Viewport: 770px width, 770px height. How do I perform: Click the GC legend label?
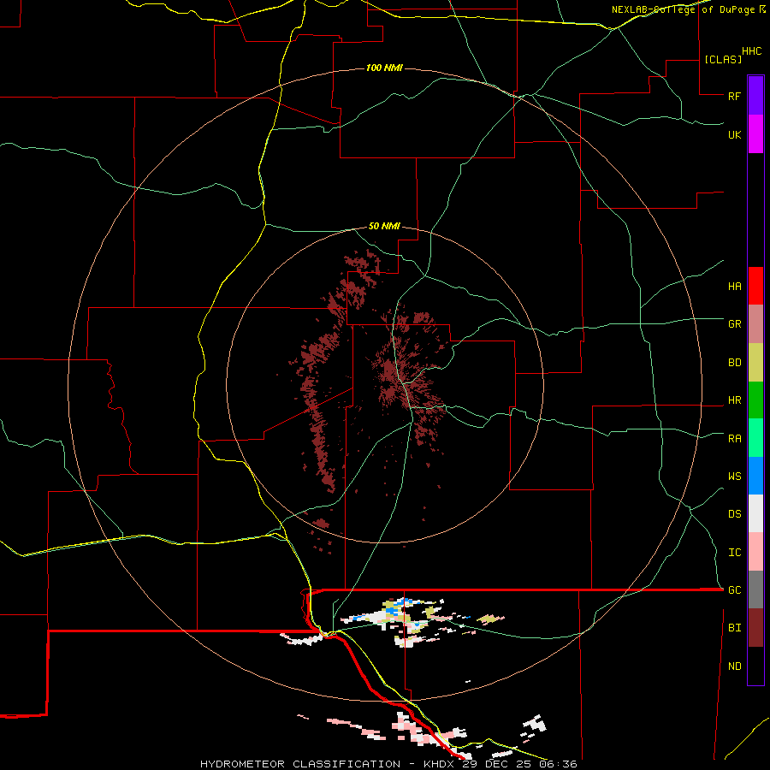[734, 590]
